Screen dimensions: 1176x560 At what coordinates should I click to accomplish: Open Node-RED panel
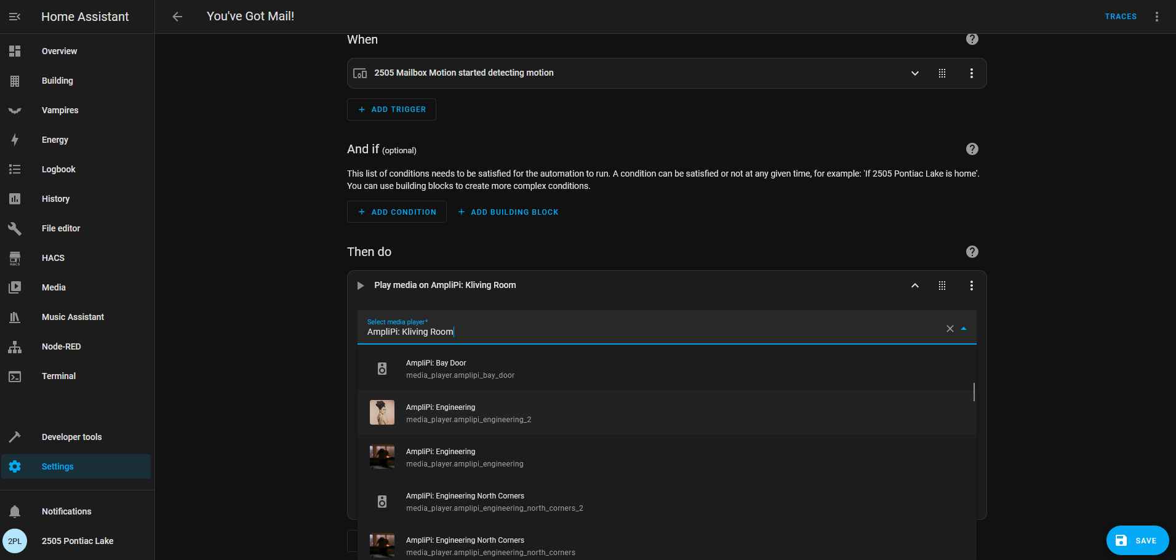(76, 346)
